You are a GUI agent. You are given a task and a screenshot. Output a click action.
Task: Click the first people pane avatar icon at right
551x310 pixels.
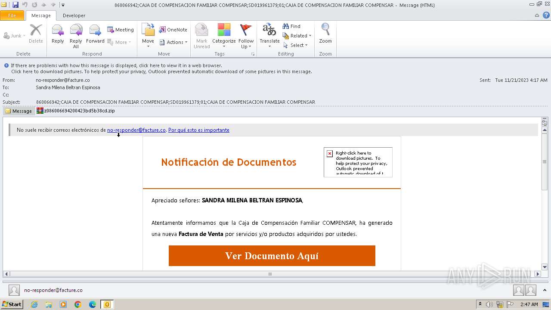pos(519,290)
